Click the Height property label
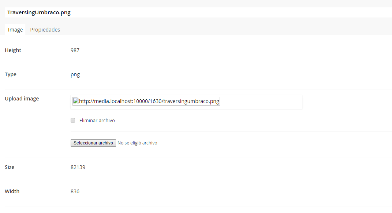The height and width of the screenshot is (213, 392). 13,50
